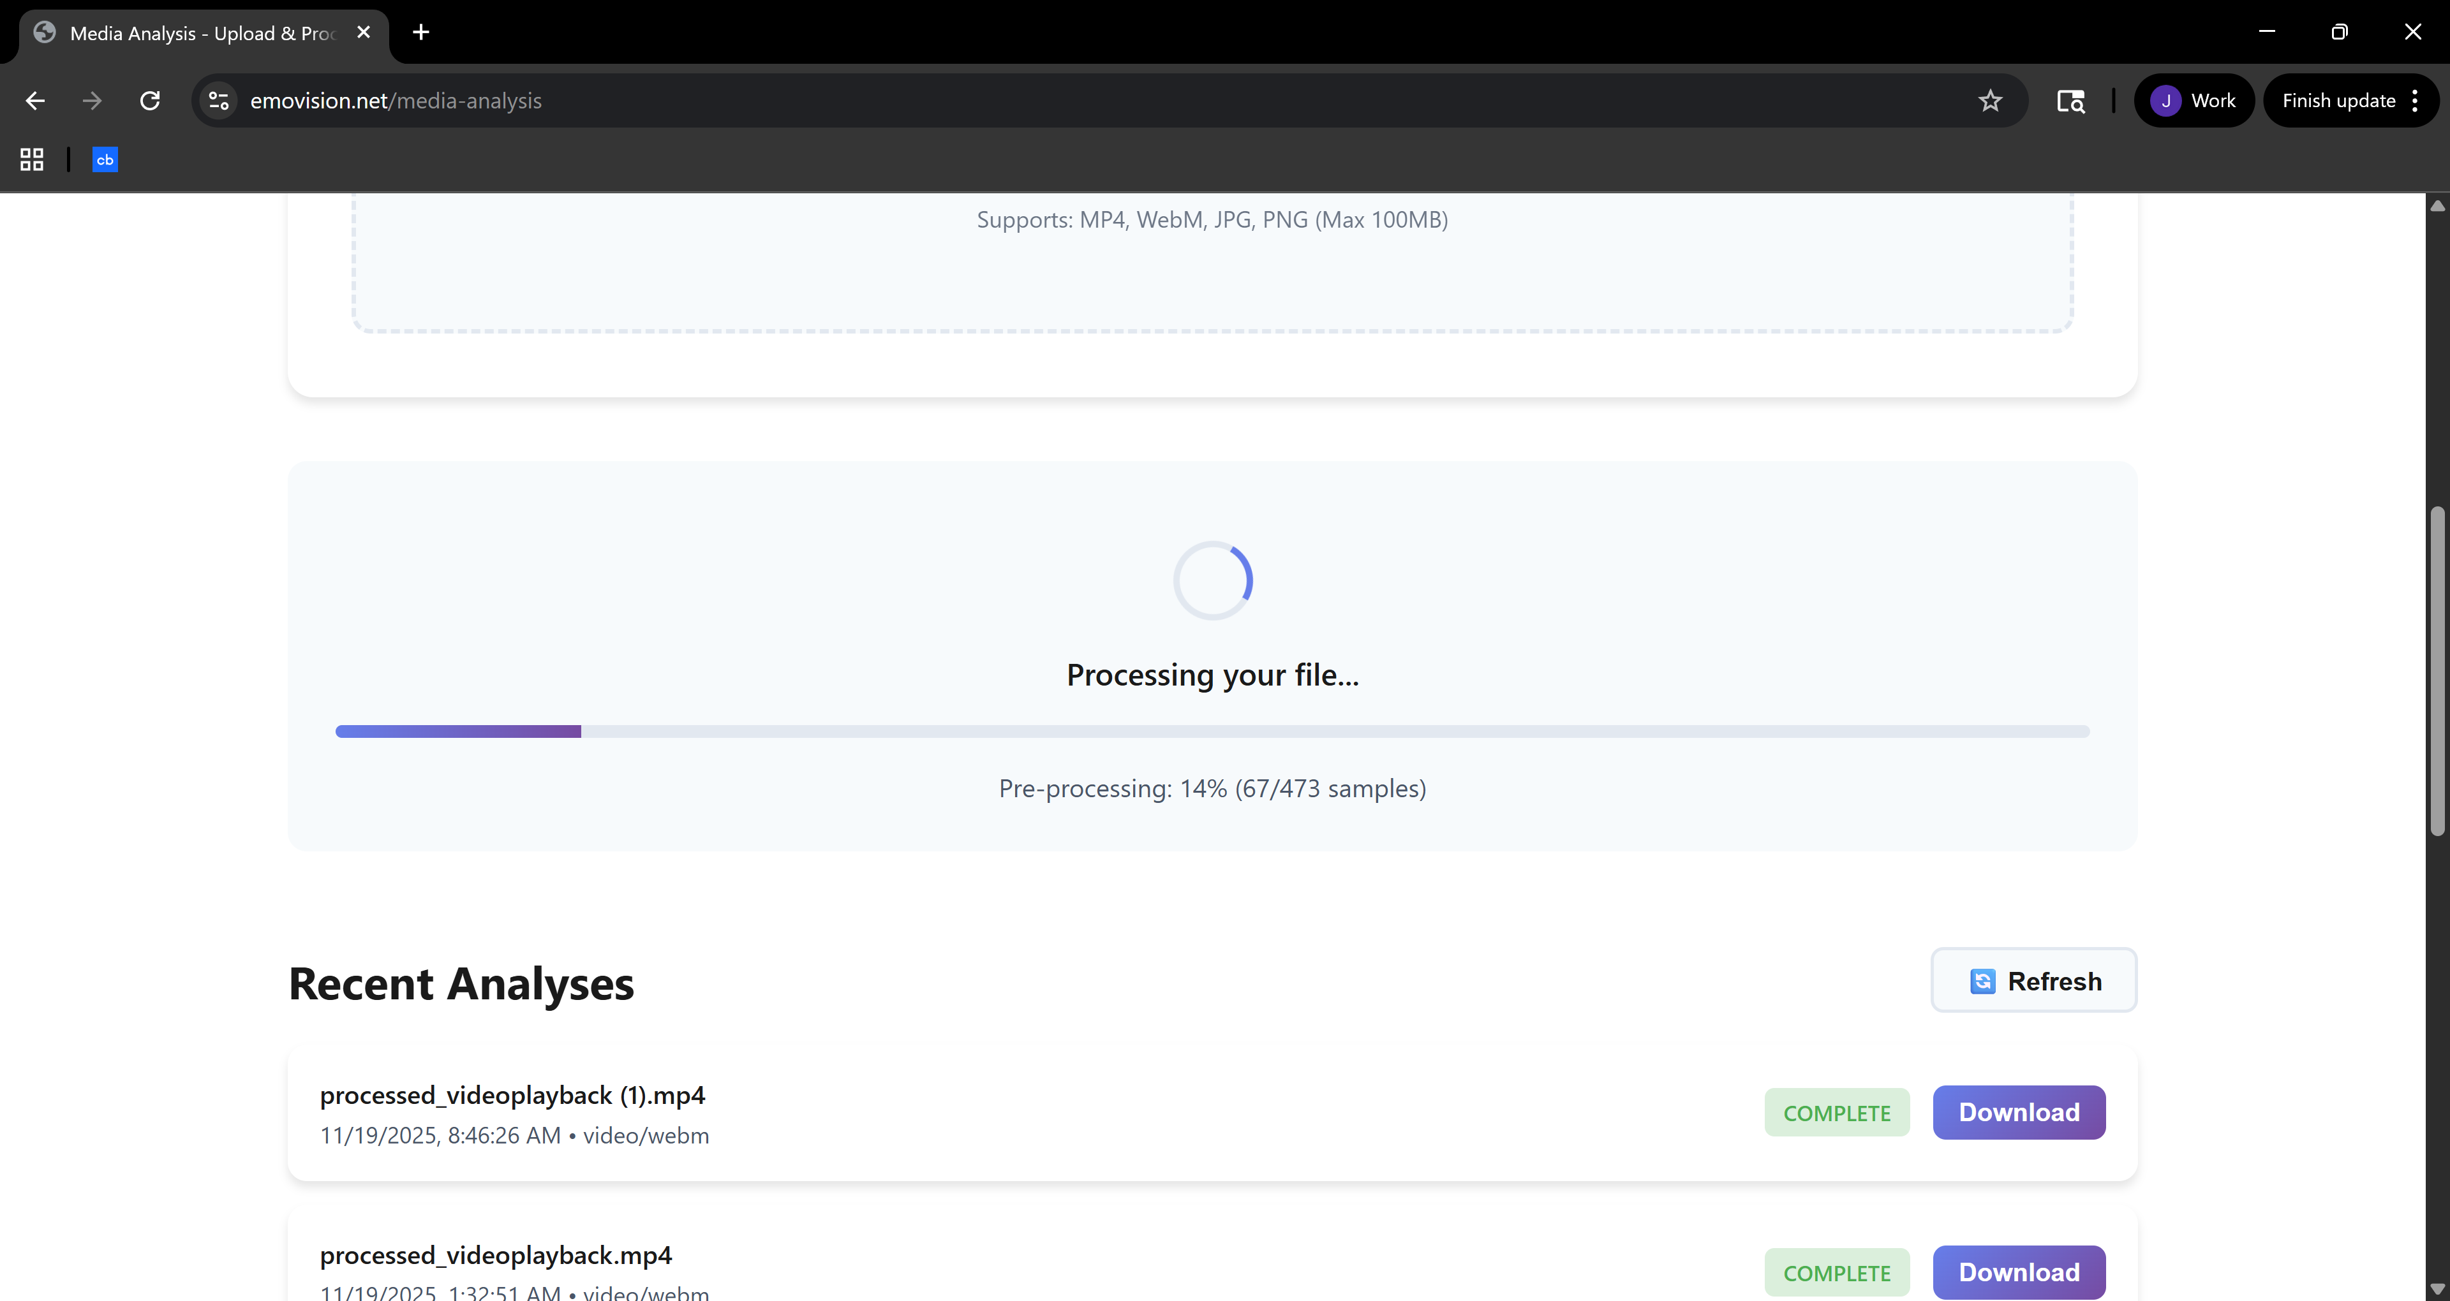Refresh the Recent Analyses list

click(2033, 980)
